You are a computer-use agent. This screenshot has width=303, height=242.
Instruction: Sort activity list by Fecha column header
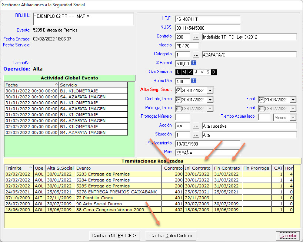click(x=31, y=85)
